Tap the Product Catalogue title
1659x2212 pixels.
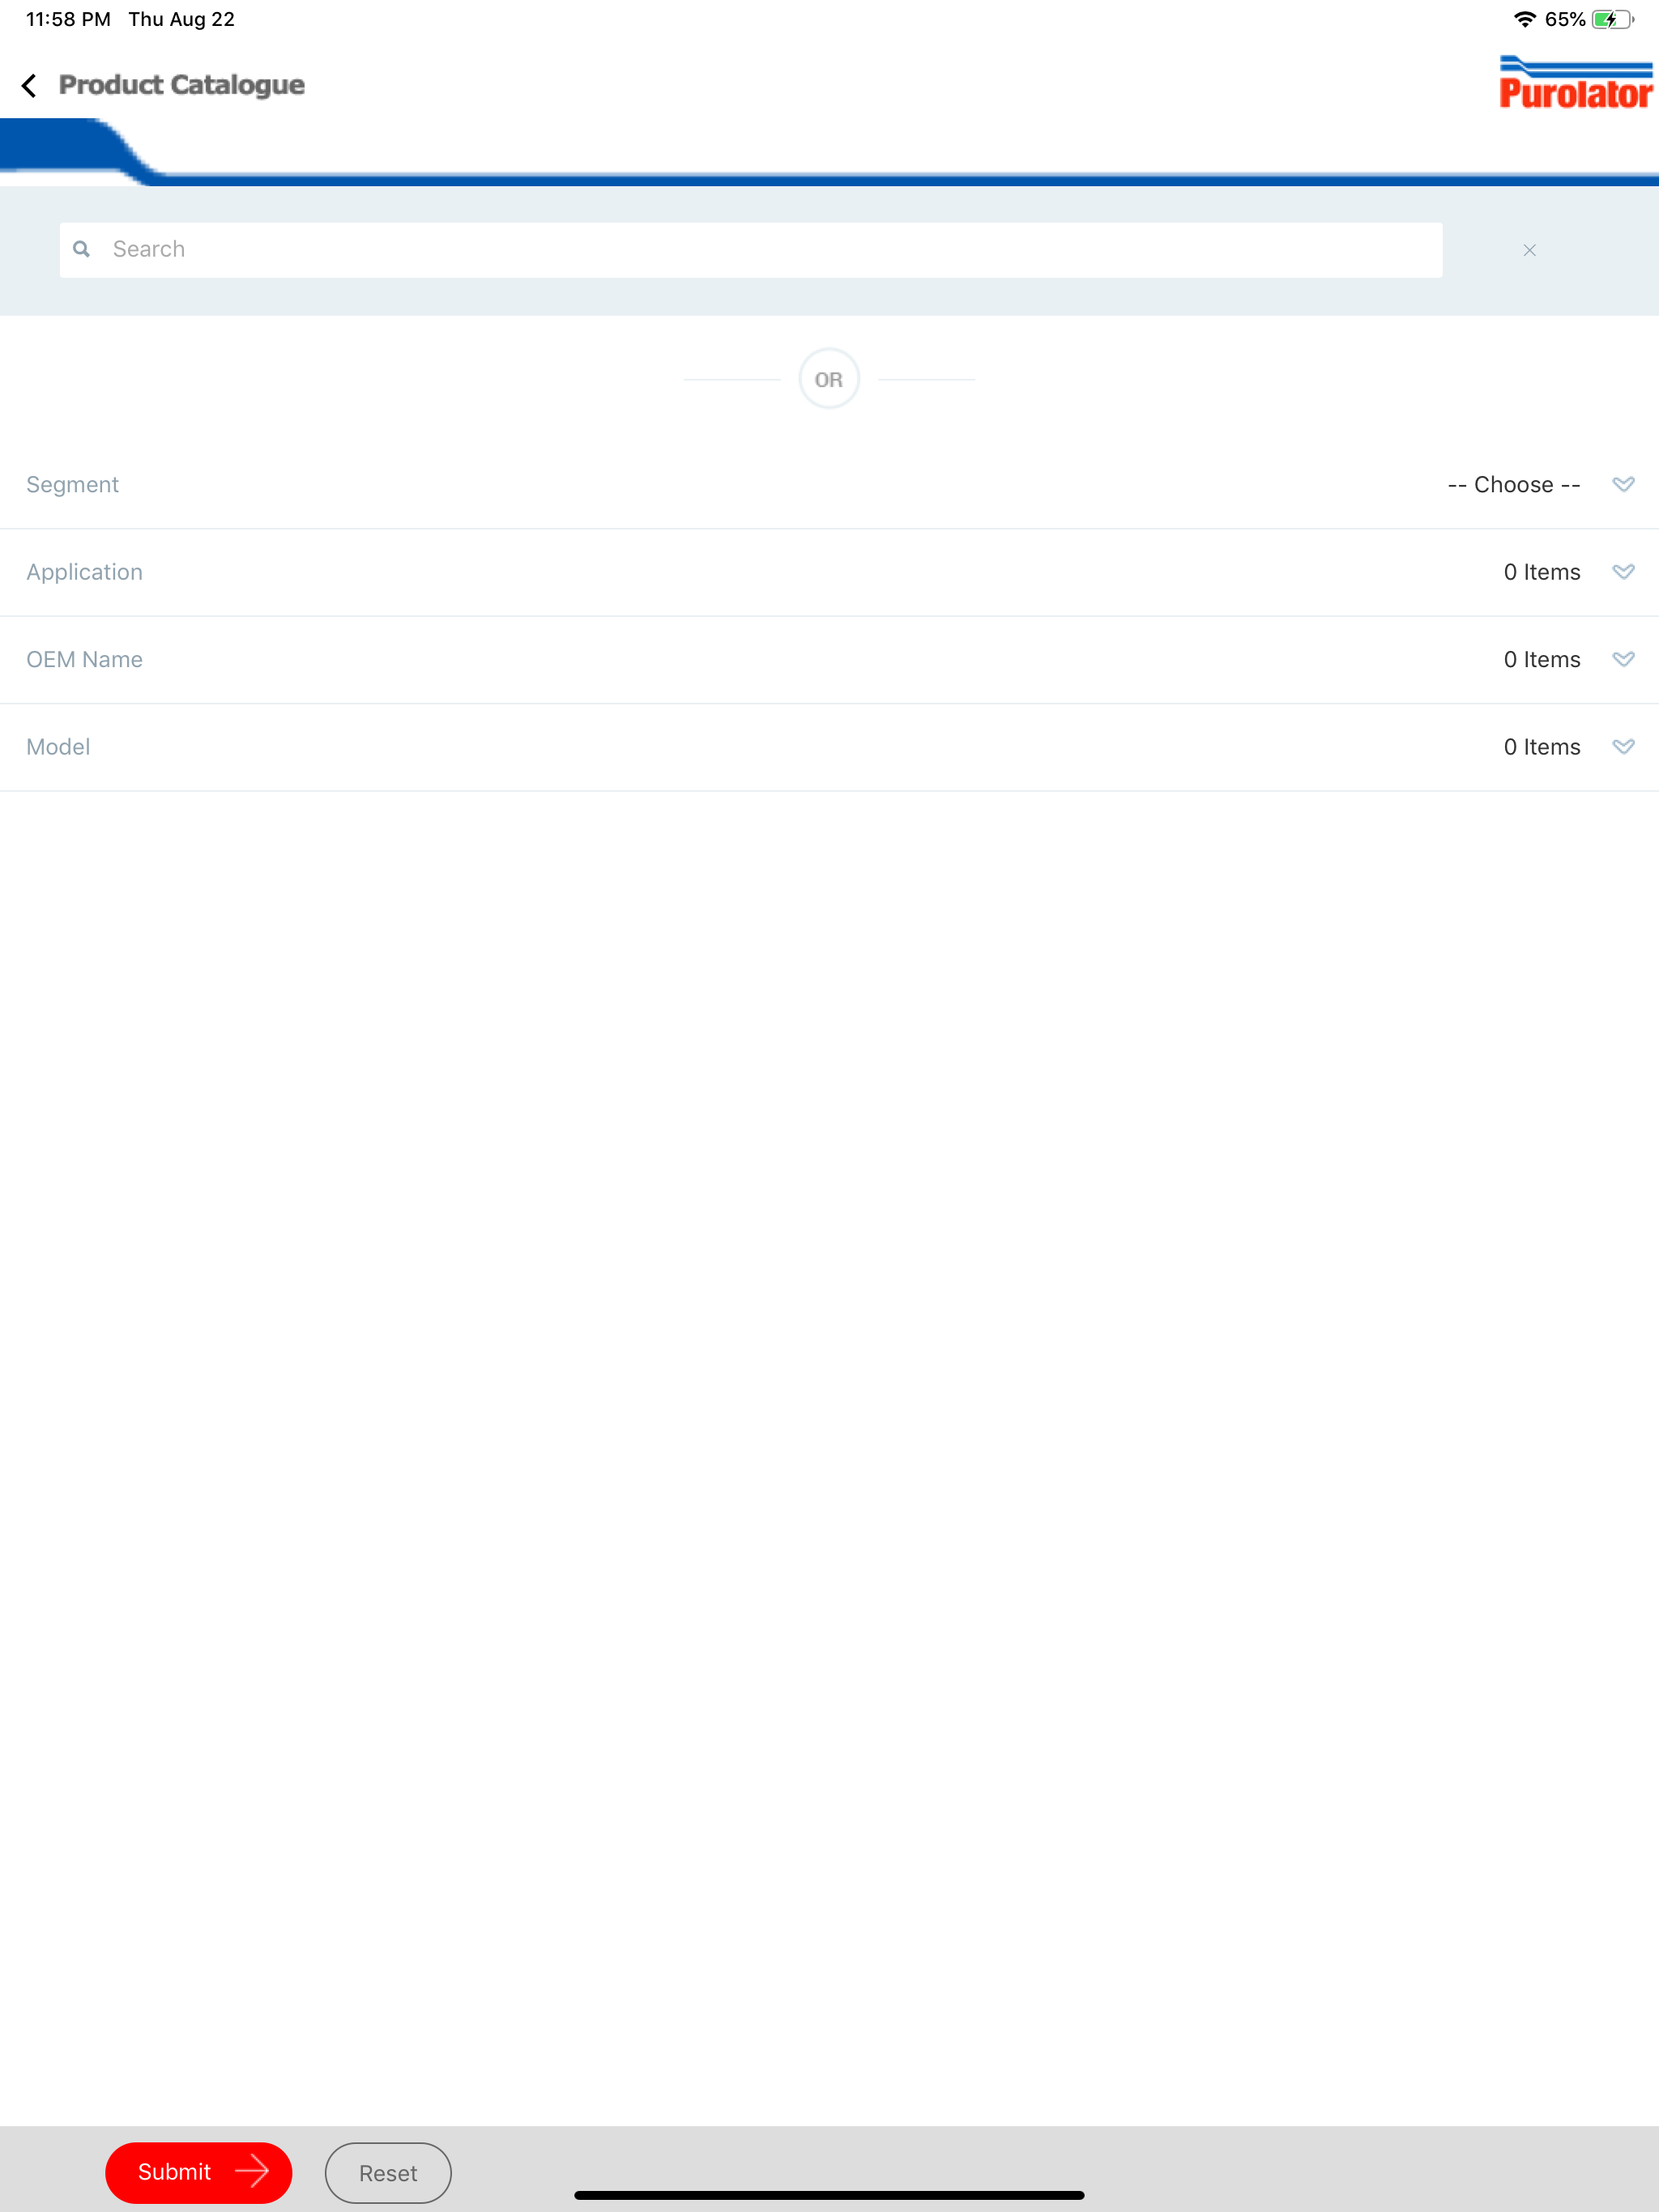point(181,85)
